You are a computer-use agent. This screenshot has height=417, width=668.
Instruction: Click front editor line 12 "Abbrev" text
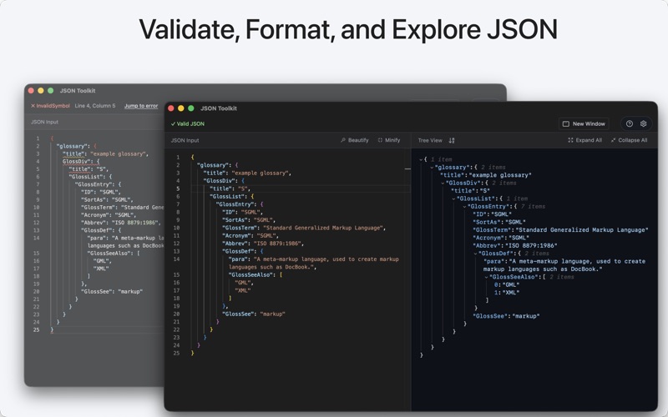tap(236, 244)
